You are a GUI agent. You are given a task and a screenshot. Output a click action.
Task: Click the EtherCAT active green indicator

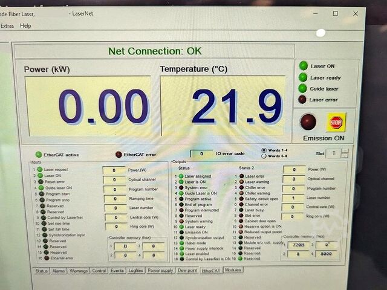pyautogui.click(x=39, y=155)
